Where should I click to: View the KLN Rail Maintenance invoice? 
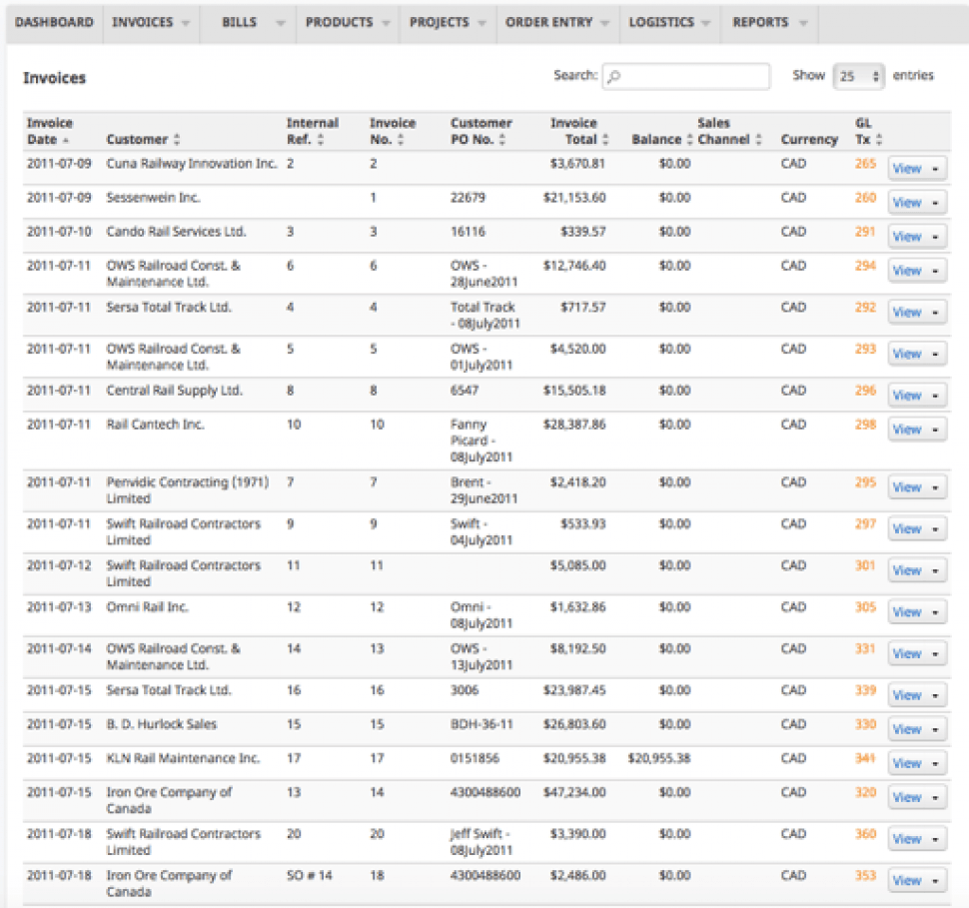[x=906, y=763]
